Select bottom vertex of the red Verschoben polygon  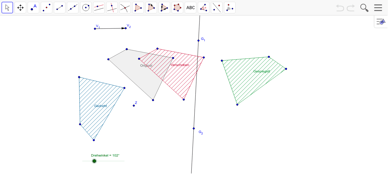(x=184, y=100)
